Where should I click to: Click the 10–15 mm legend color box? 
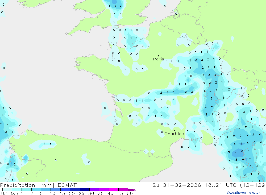coord(56,190)
